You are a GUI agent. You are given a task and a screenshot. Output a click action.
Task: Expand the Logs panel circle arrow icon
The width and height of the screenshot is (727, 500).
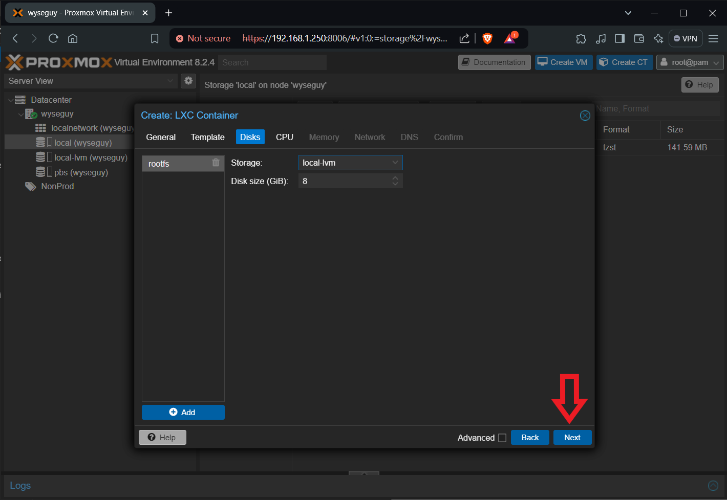point(713,486)
